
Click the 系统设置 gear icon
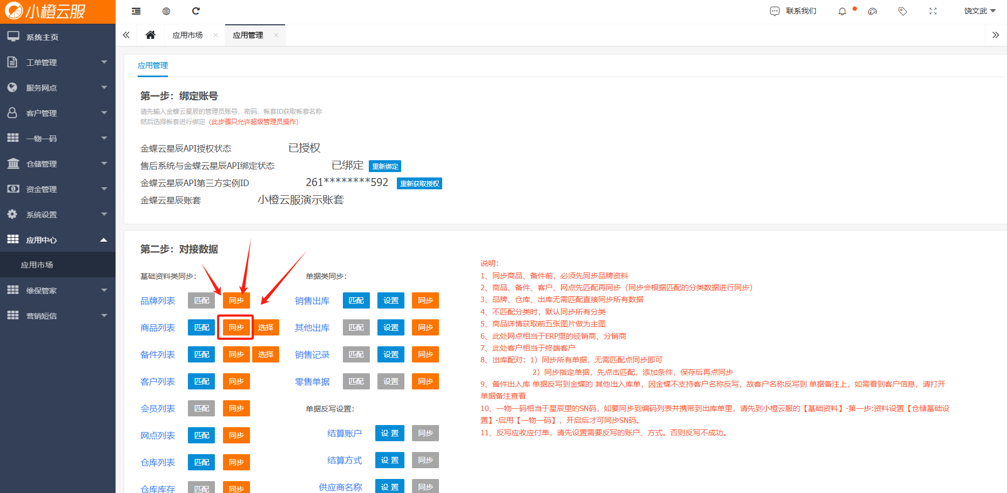pyautogui.click(x=13, y=214)
